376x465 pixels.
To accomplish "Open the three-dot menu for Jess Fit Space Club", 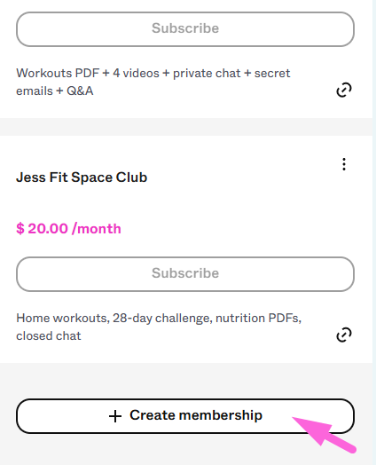I will pyautogui.click(x=344, y=164).
